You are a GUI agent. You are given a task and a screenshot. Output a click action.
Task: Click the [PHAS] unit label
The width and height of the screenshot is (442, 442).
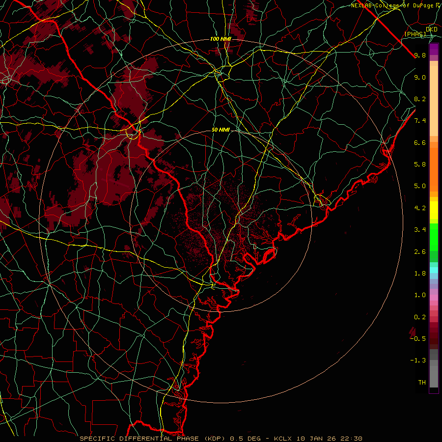tap(415, 34)
